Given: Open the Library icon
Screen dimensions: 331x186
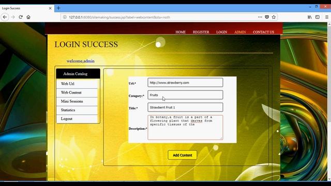Looking at the screenshot, I should coord(310,17).
